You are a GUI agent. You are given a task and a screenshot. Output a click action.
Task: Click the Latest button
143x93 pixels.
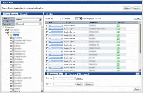137,8
